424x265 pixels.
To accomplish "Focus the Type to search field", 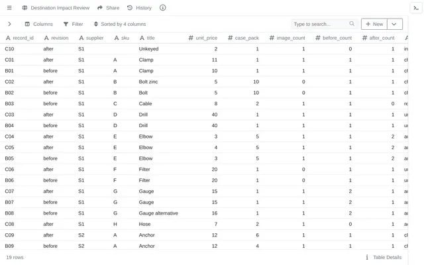I will coord(325,24).
